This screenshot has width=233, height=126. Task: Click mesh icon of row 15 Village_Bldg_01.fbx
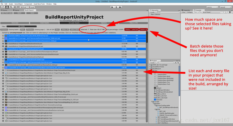[6, 73]
